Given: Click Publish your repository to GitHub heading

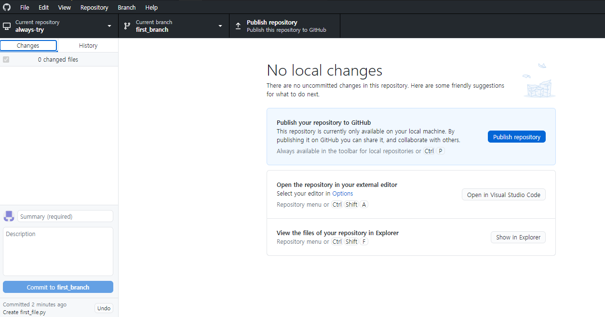Looking at the screenshot, I should [323, 122].
